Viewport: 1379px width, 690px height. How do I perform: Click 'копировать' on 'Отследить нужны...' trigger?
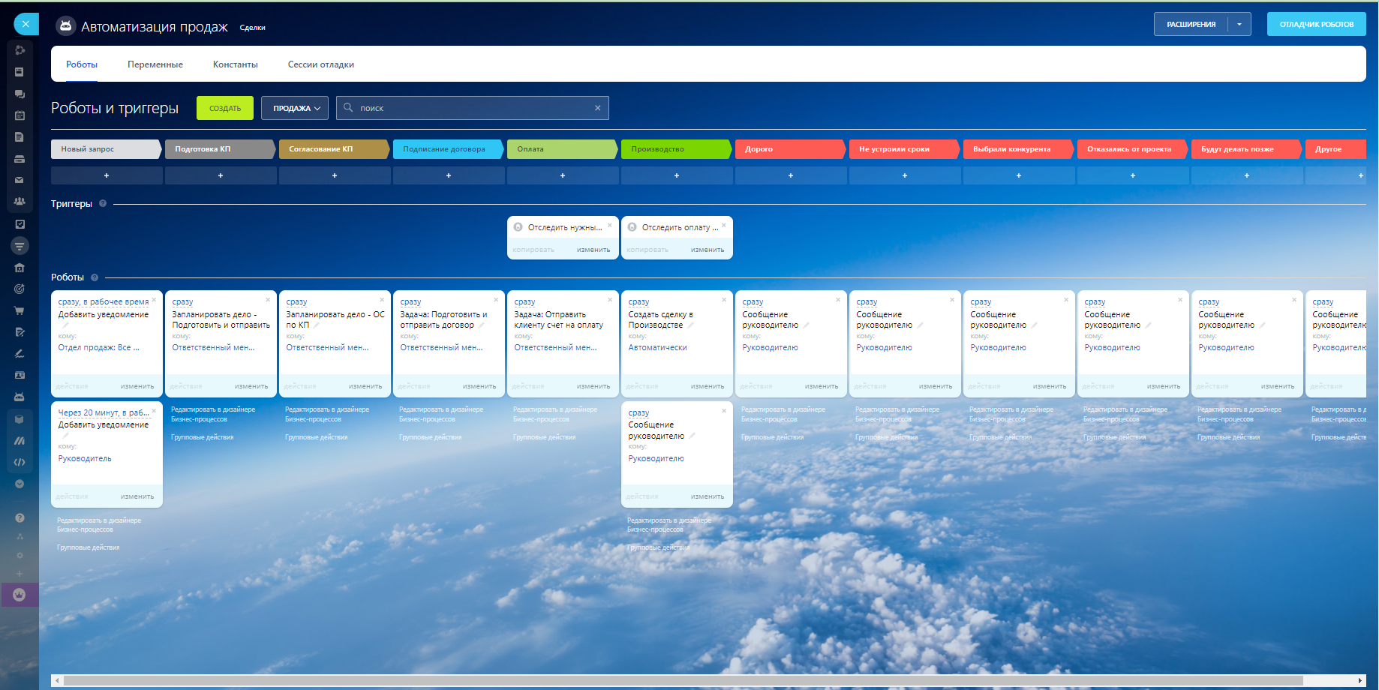tap(533, 250)
